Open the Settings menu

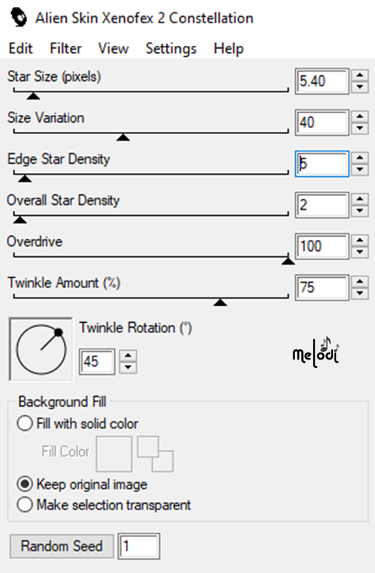click(171, 48)
